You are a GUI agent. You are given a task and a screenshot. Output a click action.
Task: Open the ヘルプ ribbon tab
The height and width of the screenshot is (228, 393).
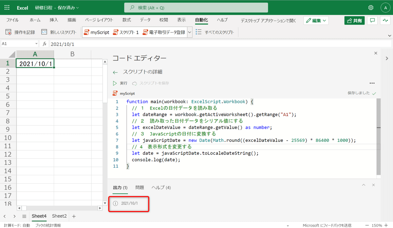(x=222, y=20)
